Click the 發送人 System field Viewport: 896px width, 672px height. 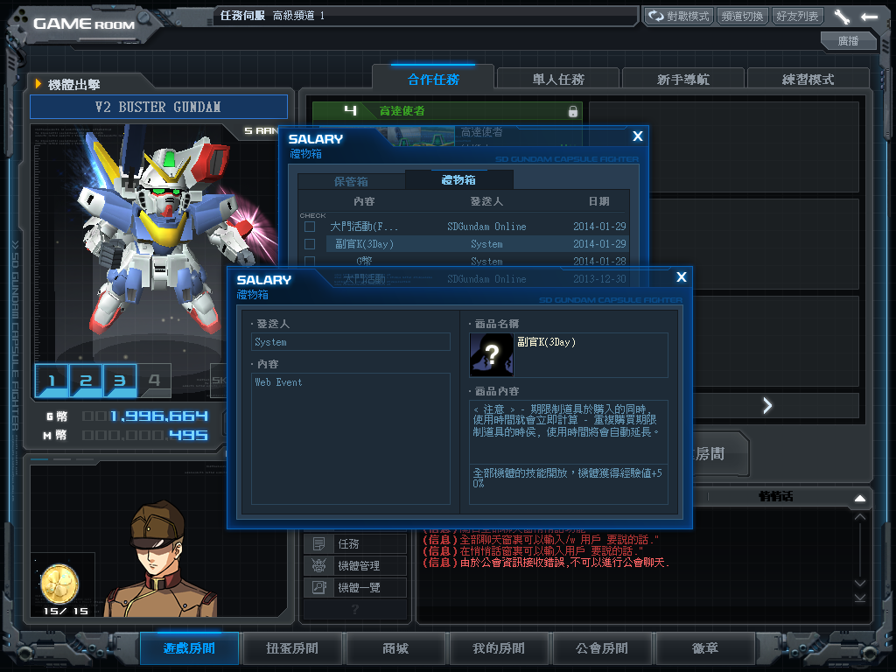coord(351,342)
